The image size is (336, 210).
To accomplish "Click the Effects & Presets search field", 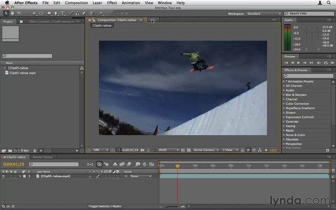I will coord(309,76).
